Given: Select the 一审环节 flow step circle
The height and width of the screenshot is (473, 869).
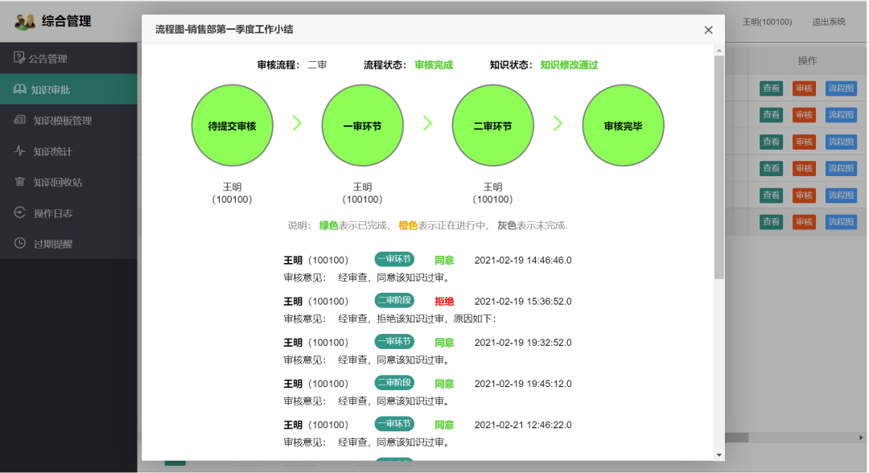Looking at the screenshot, I should [362, 126].
